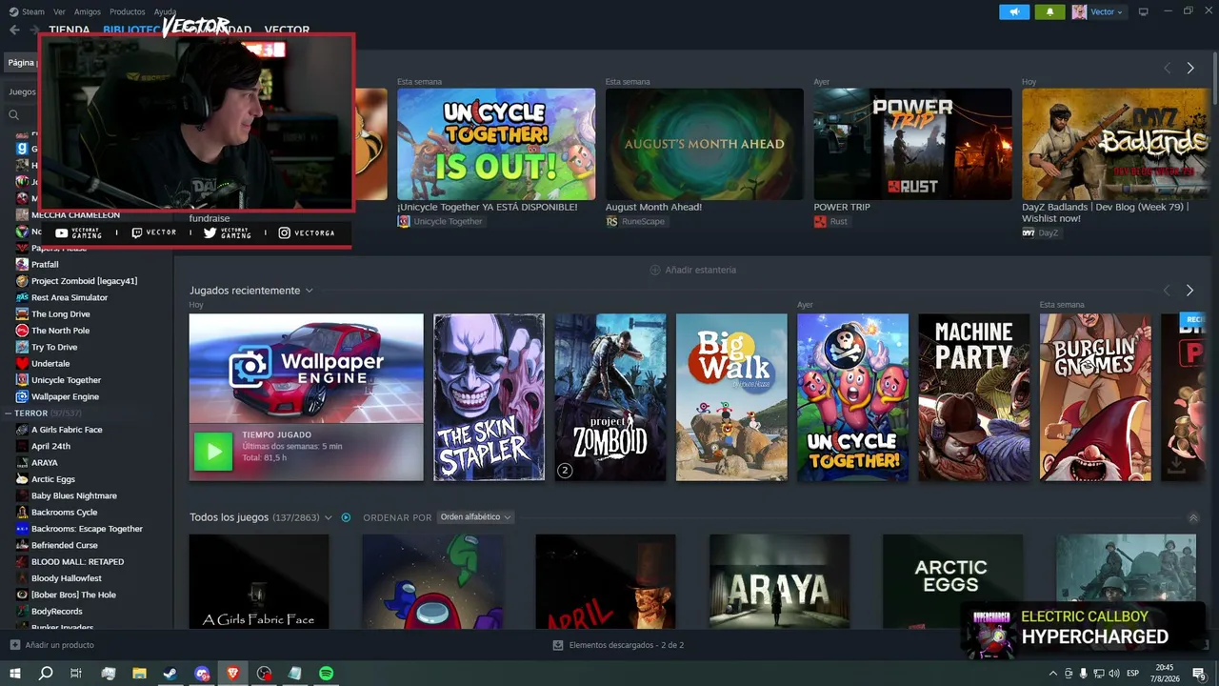Open Brave browser from the taskbar
1219x686 pixels.
(233, 674)
